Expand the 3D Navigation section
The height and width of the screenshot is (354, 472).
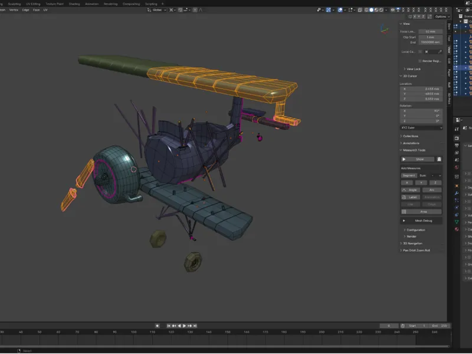(x=411, y=244)
